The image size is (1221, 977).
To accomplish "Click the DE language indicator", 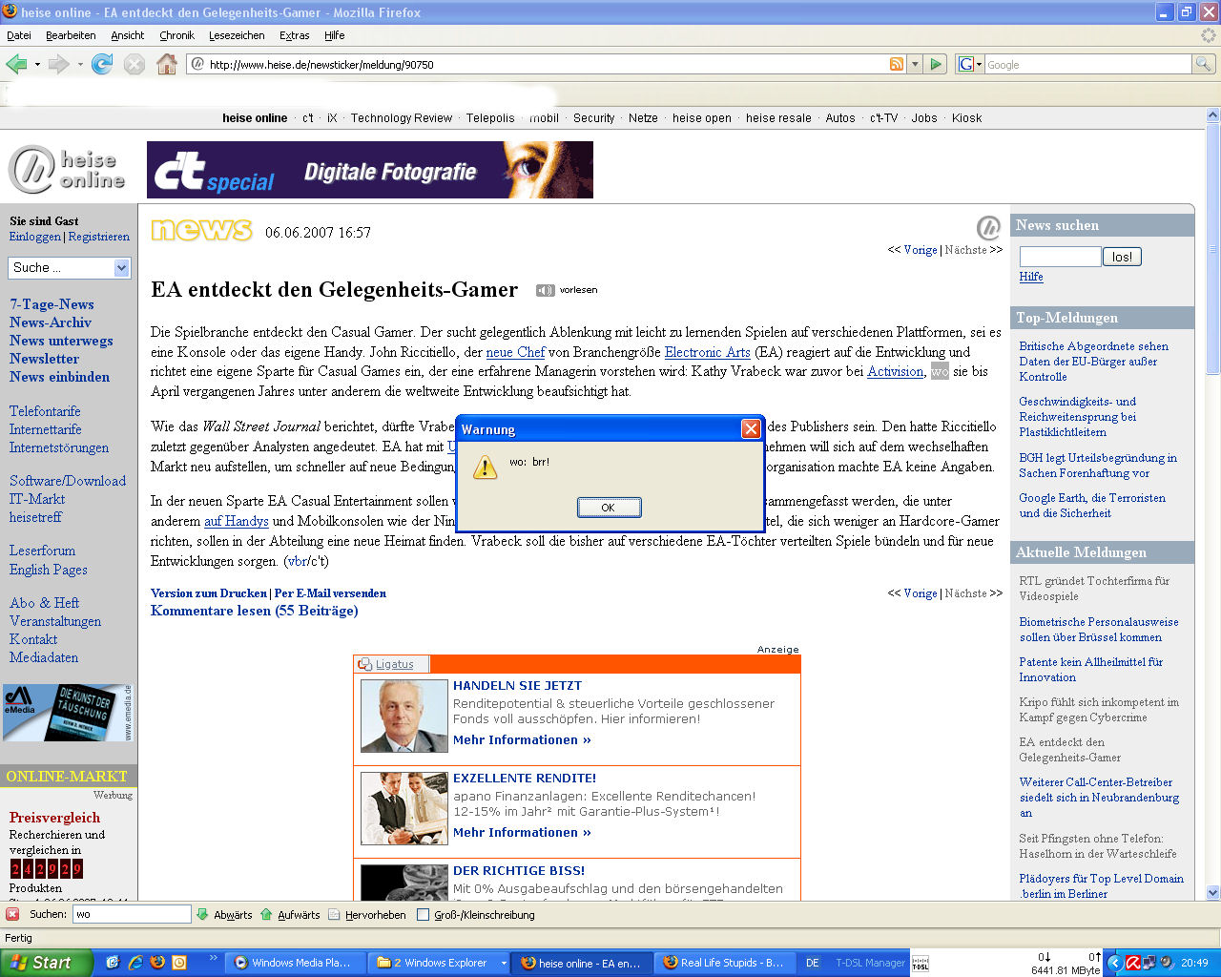I will click(813, 963).
